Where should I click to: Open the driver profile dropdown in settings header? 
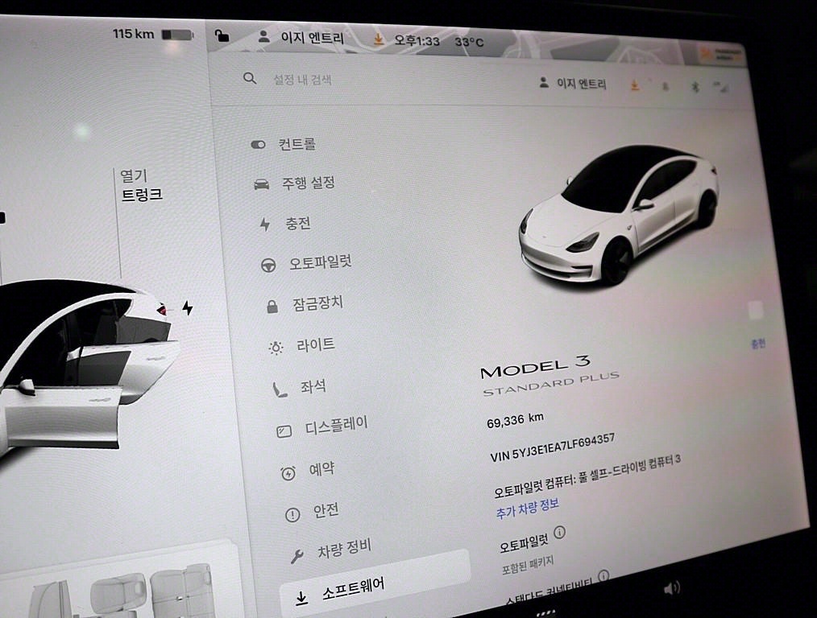pos(572,84)
